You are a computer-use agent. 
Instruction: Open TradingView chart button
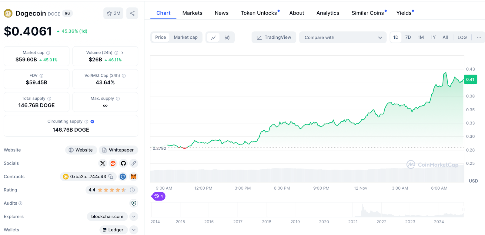274,38
